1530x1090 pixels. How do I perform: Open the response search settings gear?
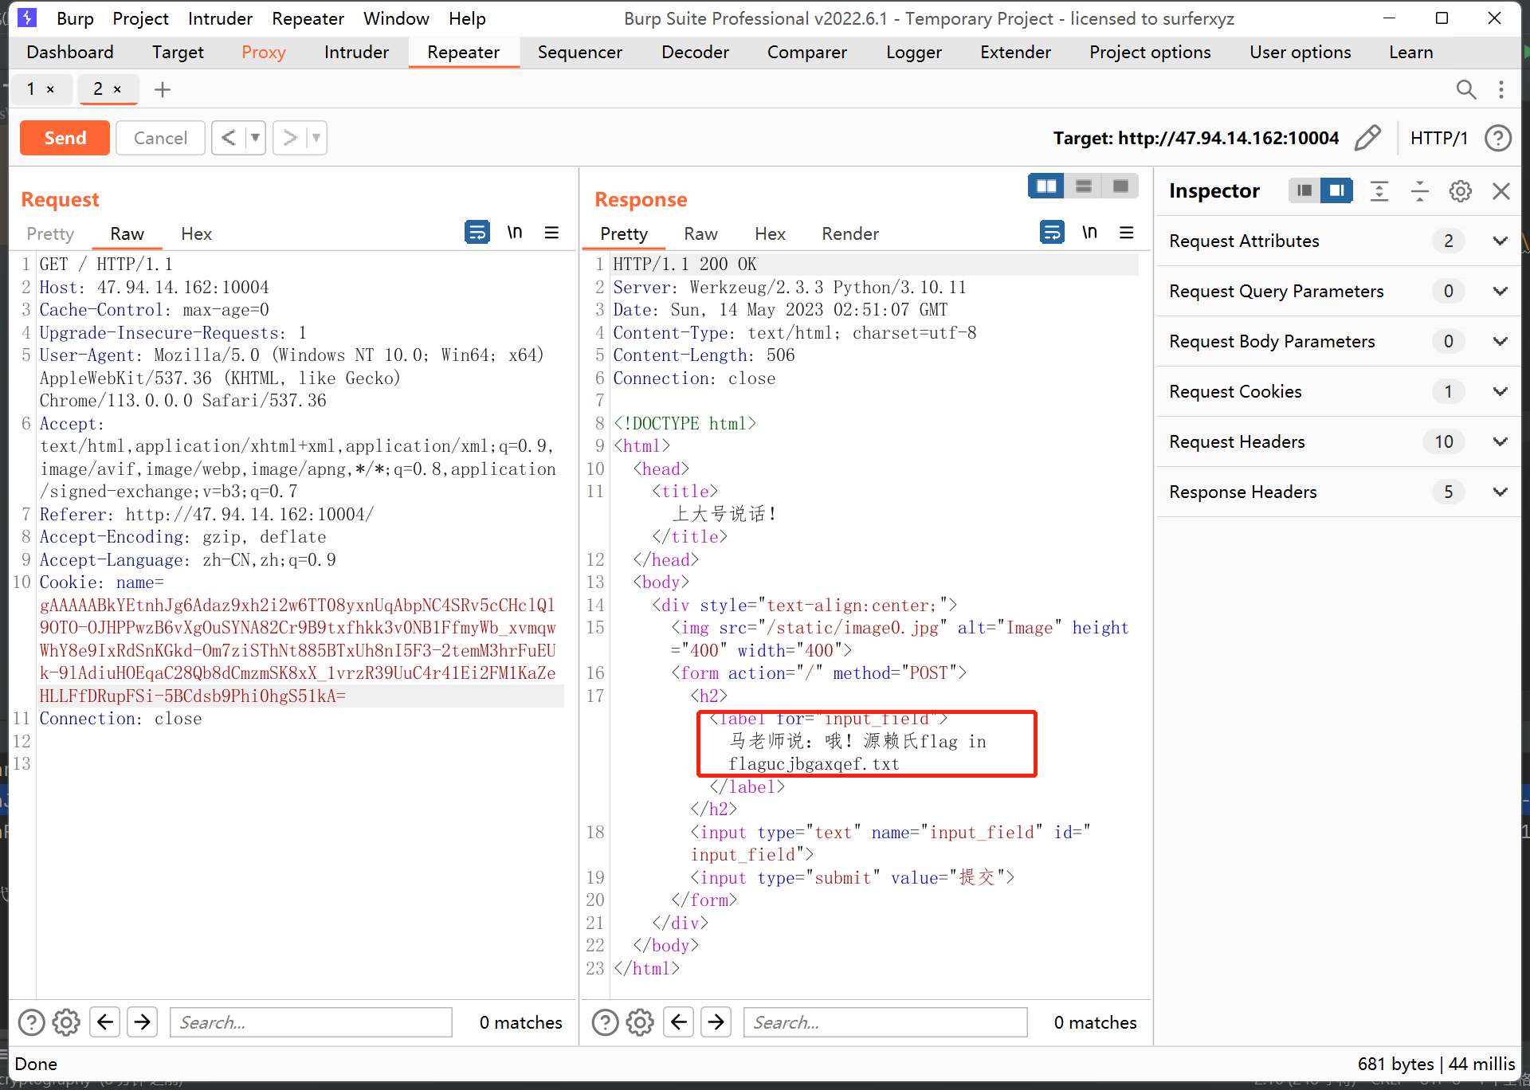640,1022
